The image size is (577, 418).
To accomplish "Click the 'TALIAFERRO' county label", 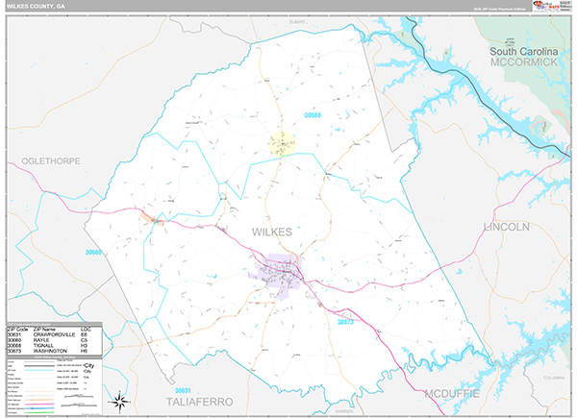I will [x=199, y=402].
